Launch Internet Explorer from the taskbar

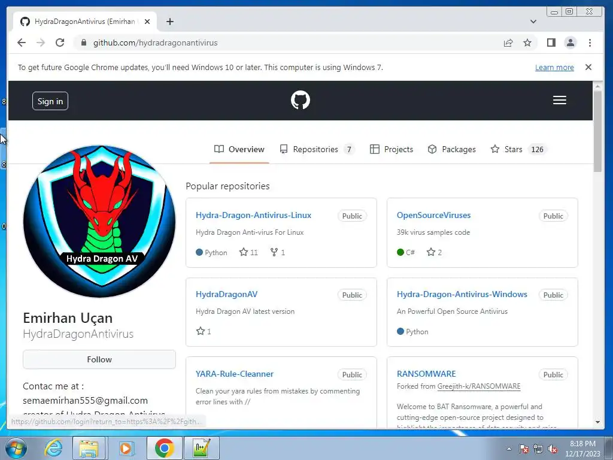tap(53, 448)
